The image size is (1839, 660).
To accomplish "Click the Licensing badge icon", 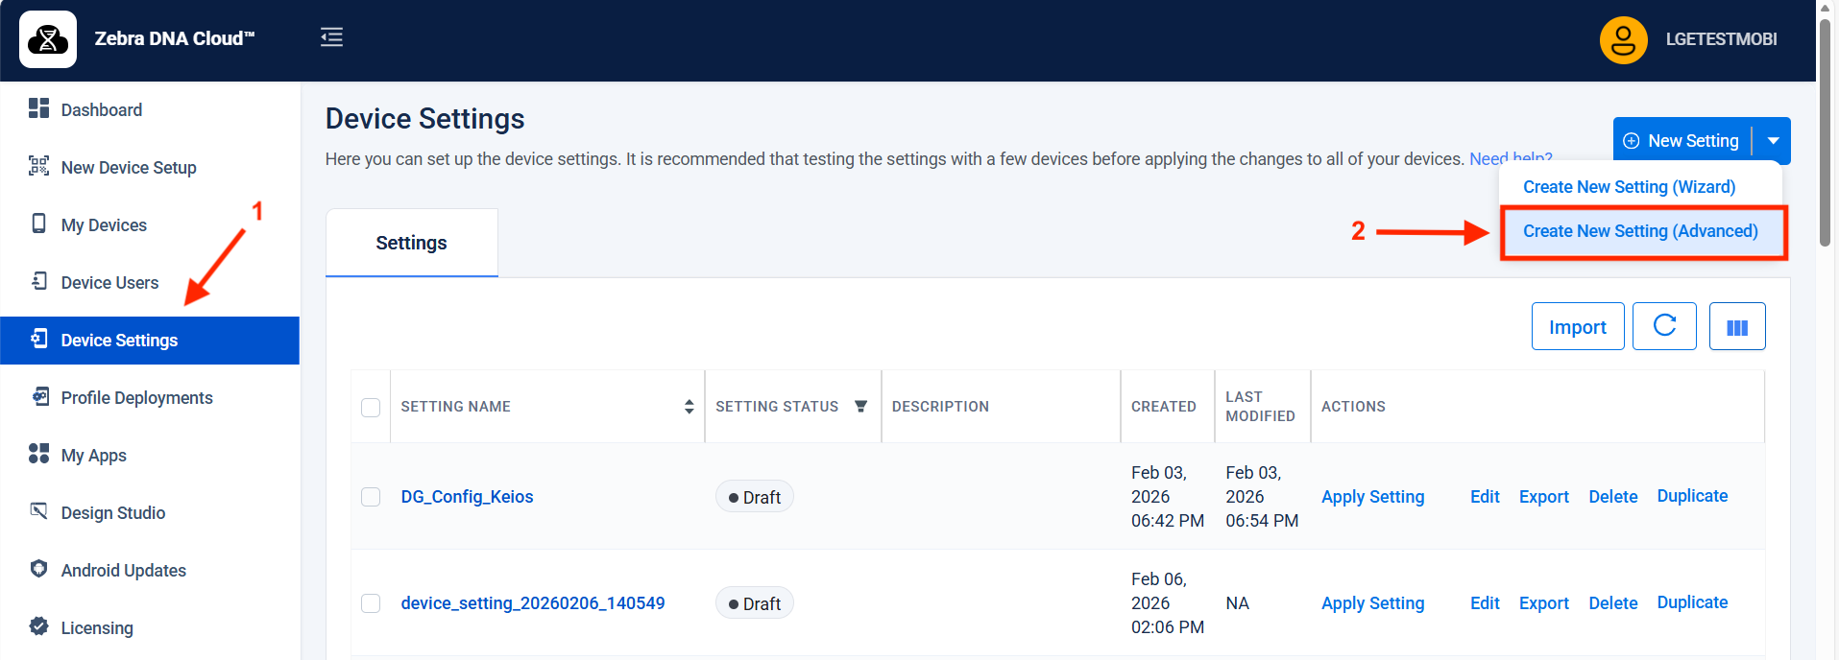I will (38, 626).
